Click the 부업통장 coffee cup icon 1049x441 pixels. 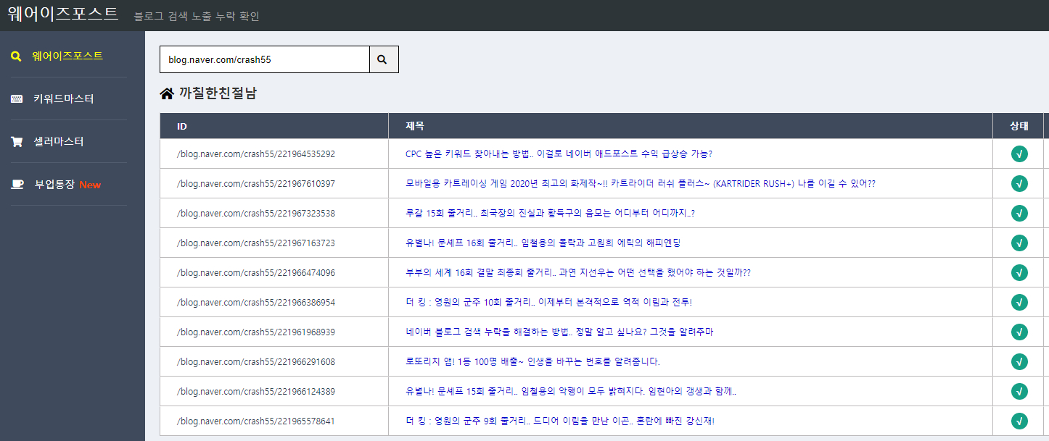point(17,185)
